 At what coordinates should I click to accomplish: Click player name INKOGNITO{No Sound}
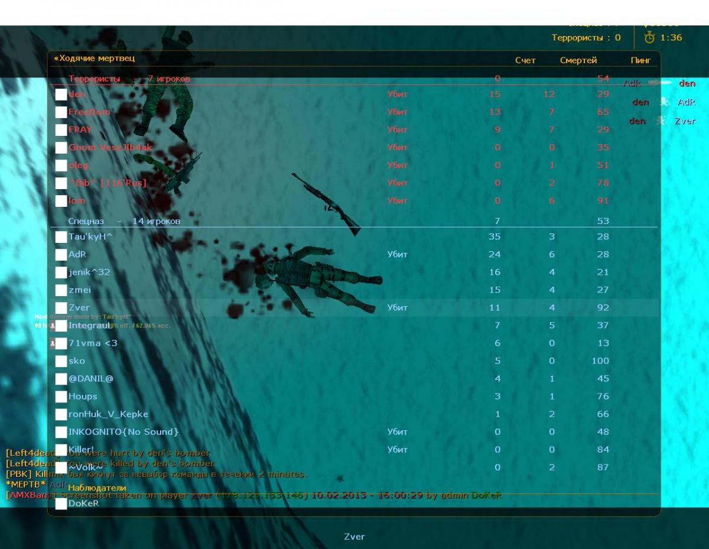click(x=123, y=432)
